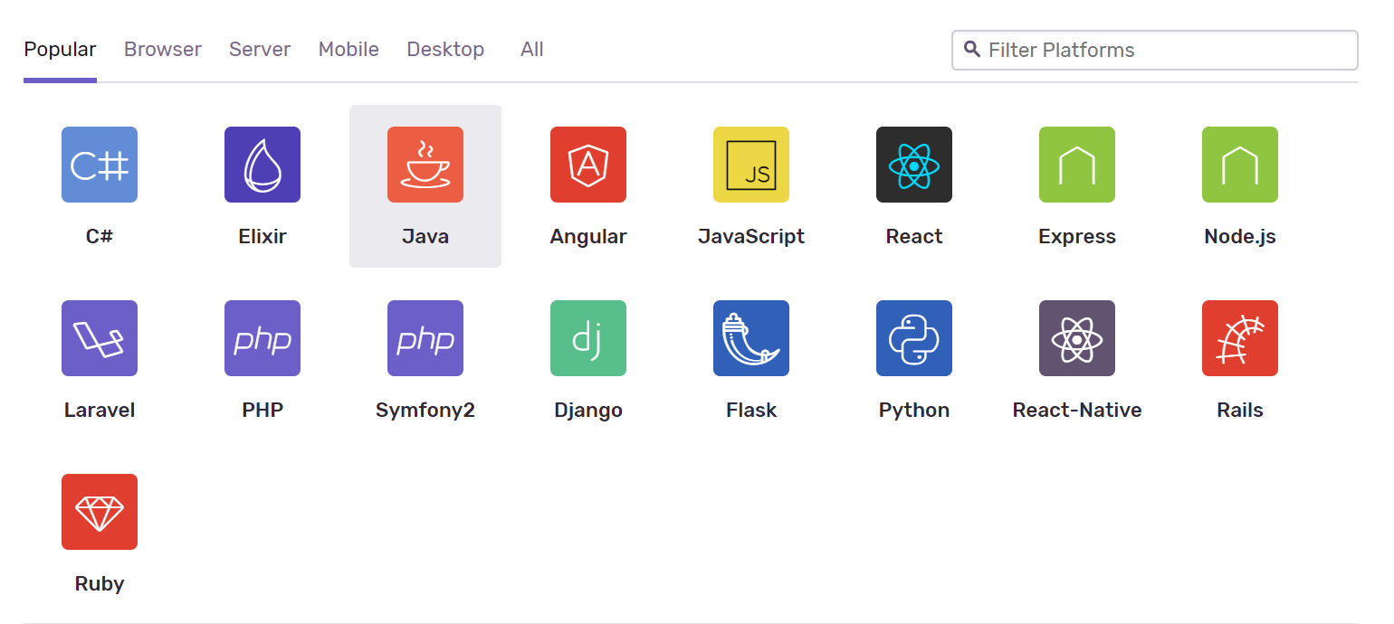
Task: Click the "Rails" label text
Action: pos(1240,411)
